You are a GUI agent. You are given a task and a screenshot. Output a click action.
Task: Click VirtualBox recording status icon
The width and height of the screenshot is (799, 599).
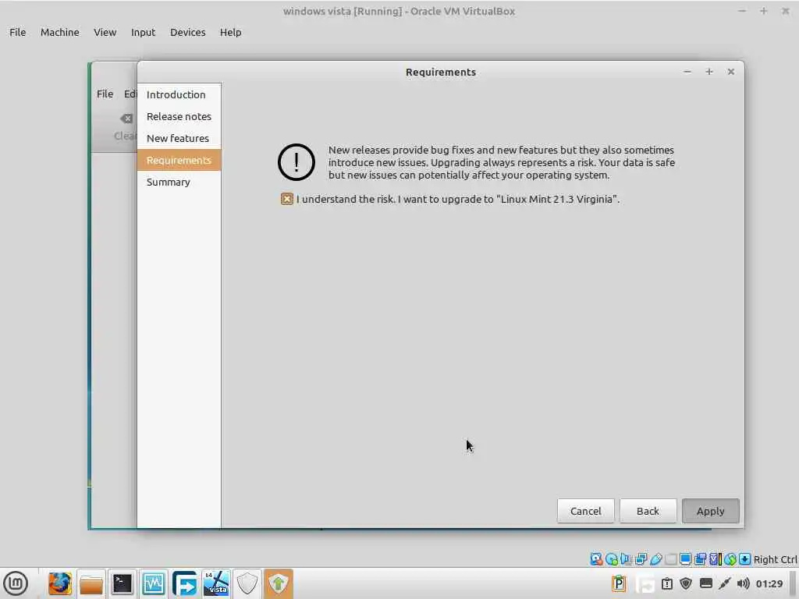pos(700,559)
